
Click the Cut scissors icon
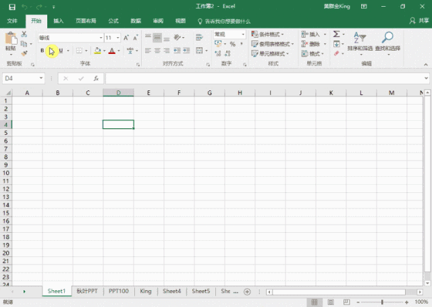(x=24, y=34)
